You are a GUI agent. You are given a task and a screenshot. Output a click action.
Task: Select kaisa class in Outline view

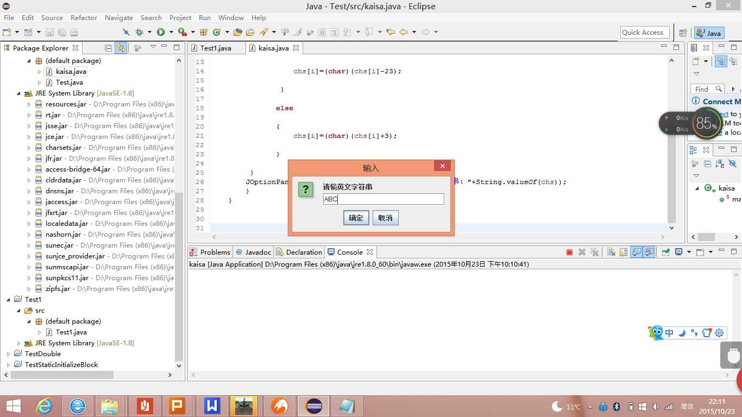pyautogui.click(x=726, y=188)
